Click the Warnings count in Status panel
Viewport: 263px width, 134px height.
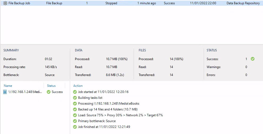point(246,67)
